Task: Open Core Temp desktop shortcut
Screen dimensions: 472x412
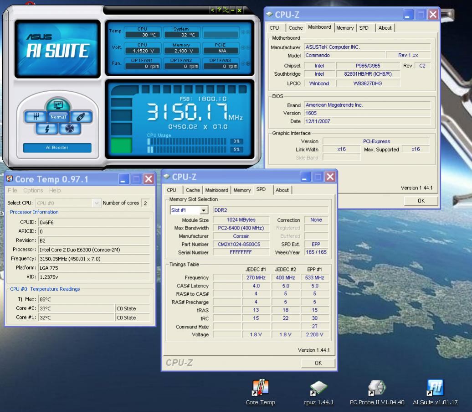Action: point(261,392)
